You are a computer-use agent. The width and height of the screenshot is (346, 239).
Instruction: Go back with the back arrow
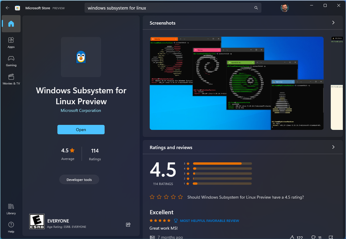click(8, 8)
